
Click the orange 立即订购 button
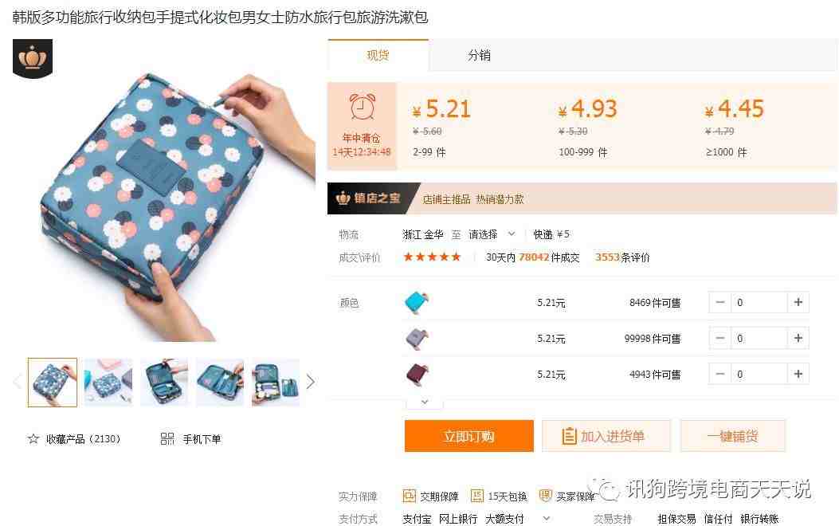point(469,436)
